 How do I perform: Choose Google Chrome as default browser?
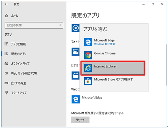[x=113, y=55]
